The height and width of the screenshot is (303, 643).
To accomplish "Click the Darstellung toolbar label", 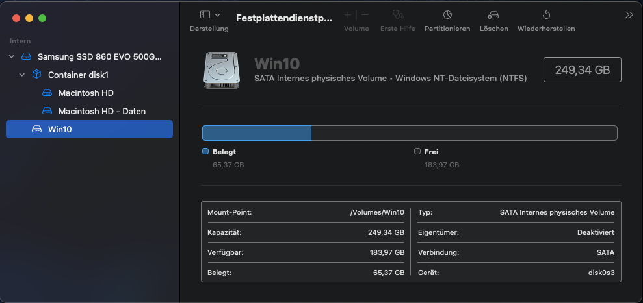I will [209, 29].
